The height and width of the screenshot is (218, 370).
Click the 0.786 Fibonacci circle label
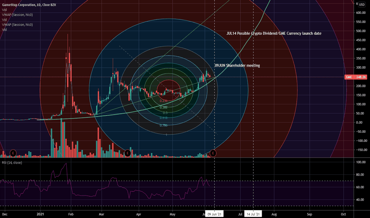[x=163, y=125]
